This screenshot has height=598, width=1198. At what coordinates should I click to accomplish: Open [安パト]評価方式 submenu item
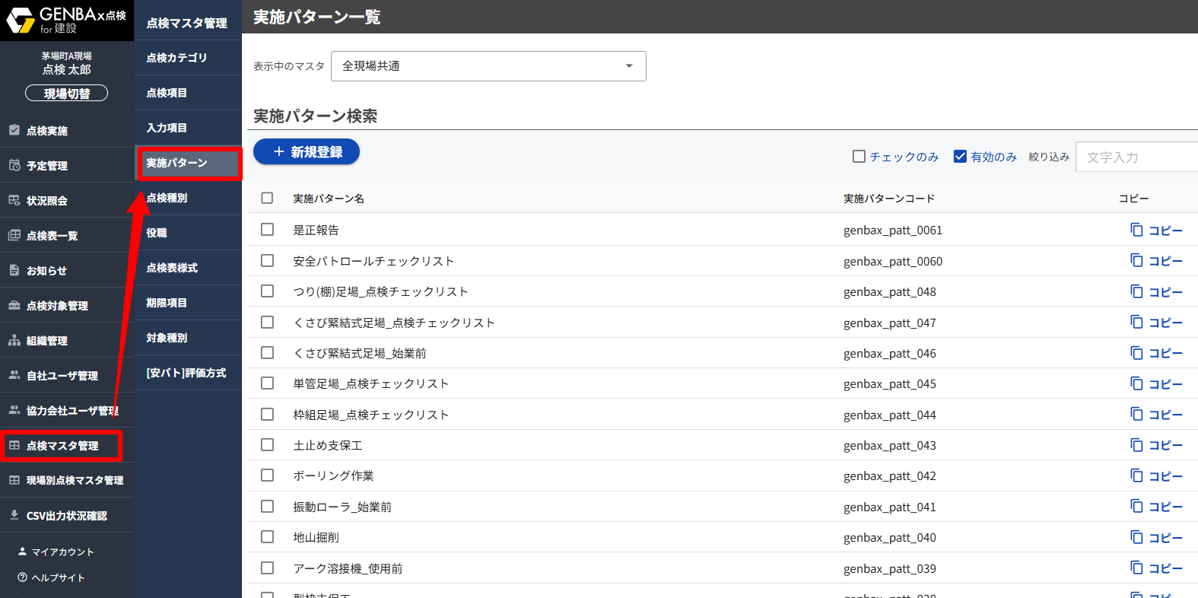pos(186,373)
